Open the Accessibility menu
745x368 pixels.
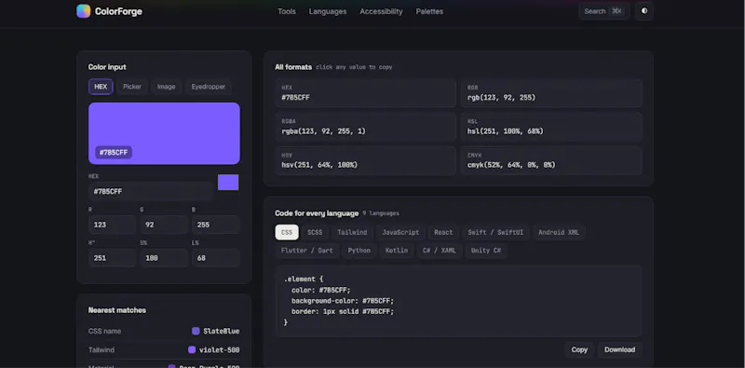[381, 11]
